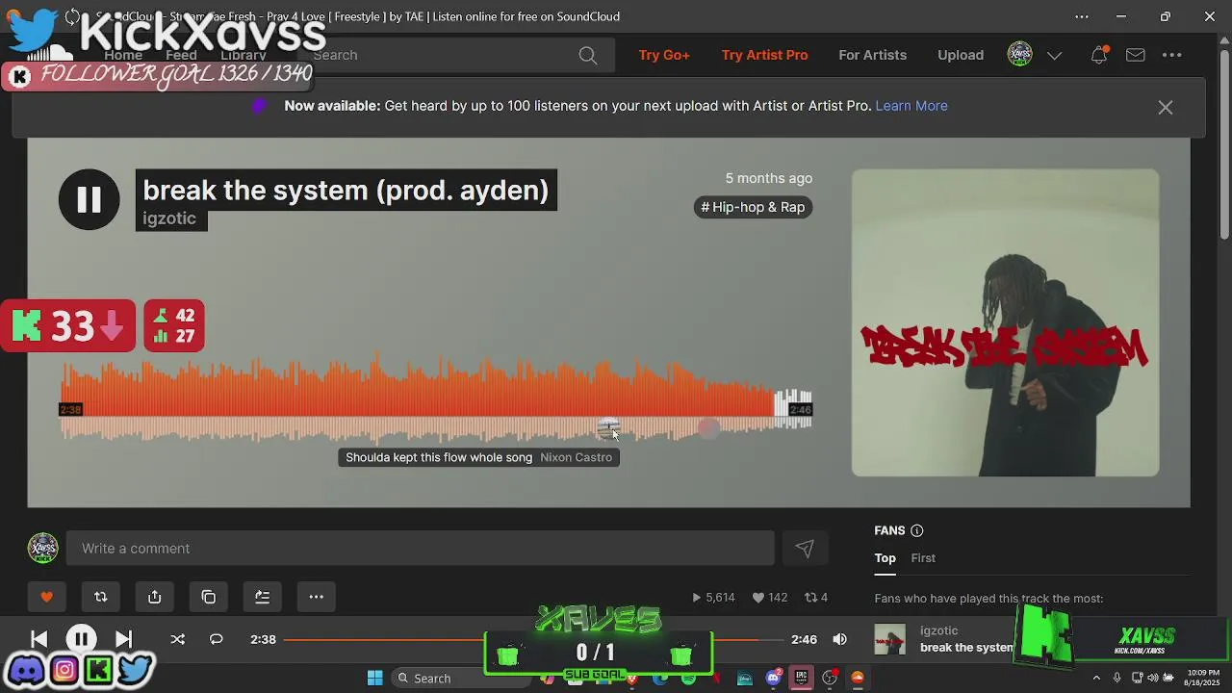This screenshot has height=693, width=1232.
Task: Pause the track using large hero button
Action: pos(90,199)
